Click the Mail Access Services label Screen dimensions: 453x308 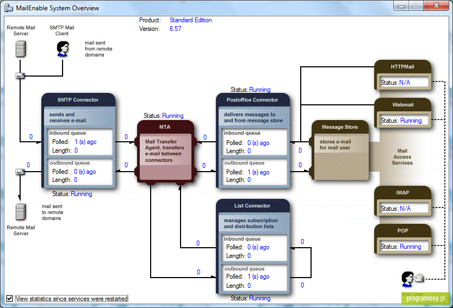pyautogui.click(x=402, y=157)
